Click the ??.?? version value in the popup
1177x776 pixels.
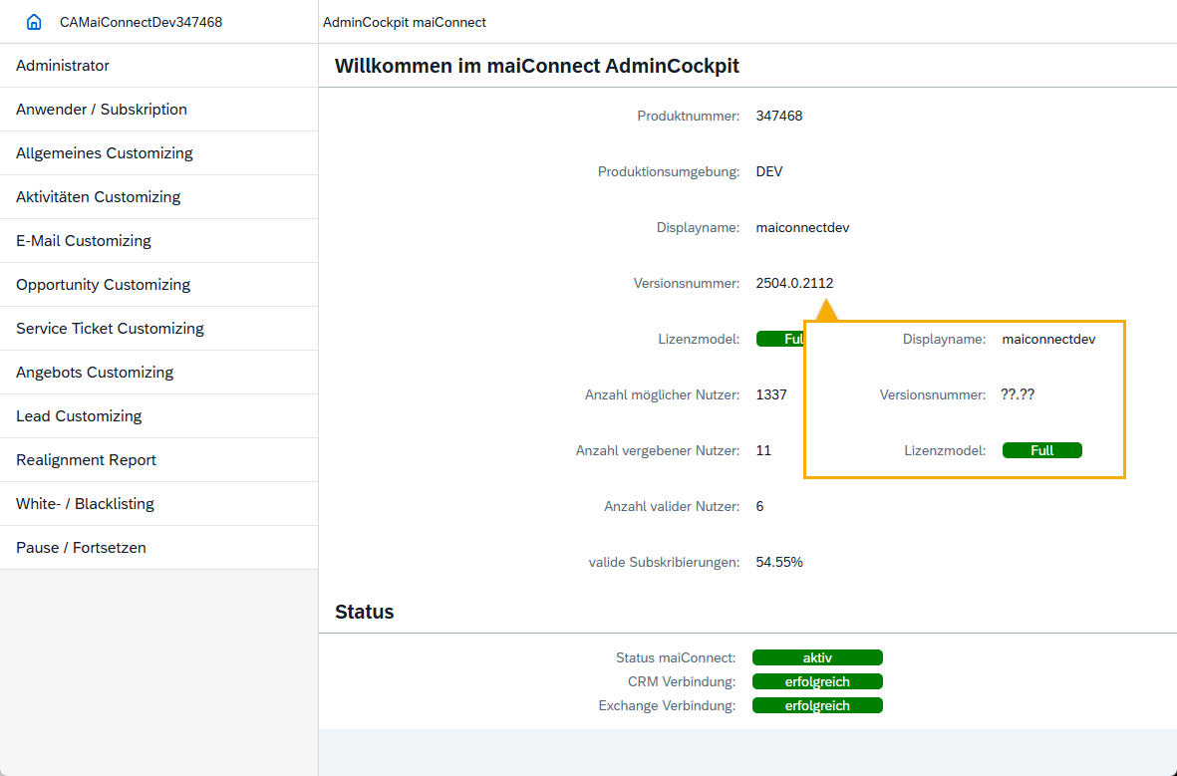click(1018, 394)
